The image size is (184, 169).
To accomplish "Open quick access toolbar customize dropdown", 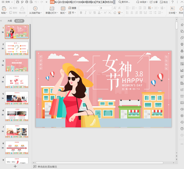I will coord(46,2).
